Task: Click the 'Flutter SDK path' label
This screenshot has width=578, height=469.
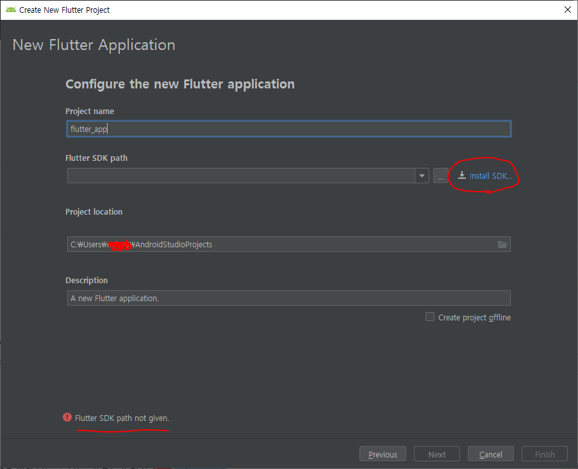Action: point(97,158)
